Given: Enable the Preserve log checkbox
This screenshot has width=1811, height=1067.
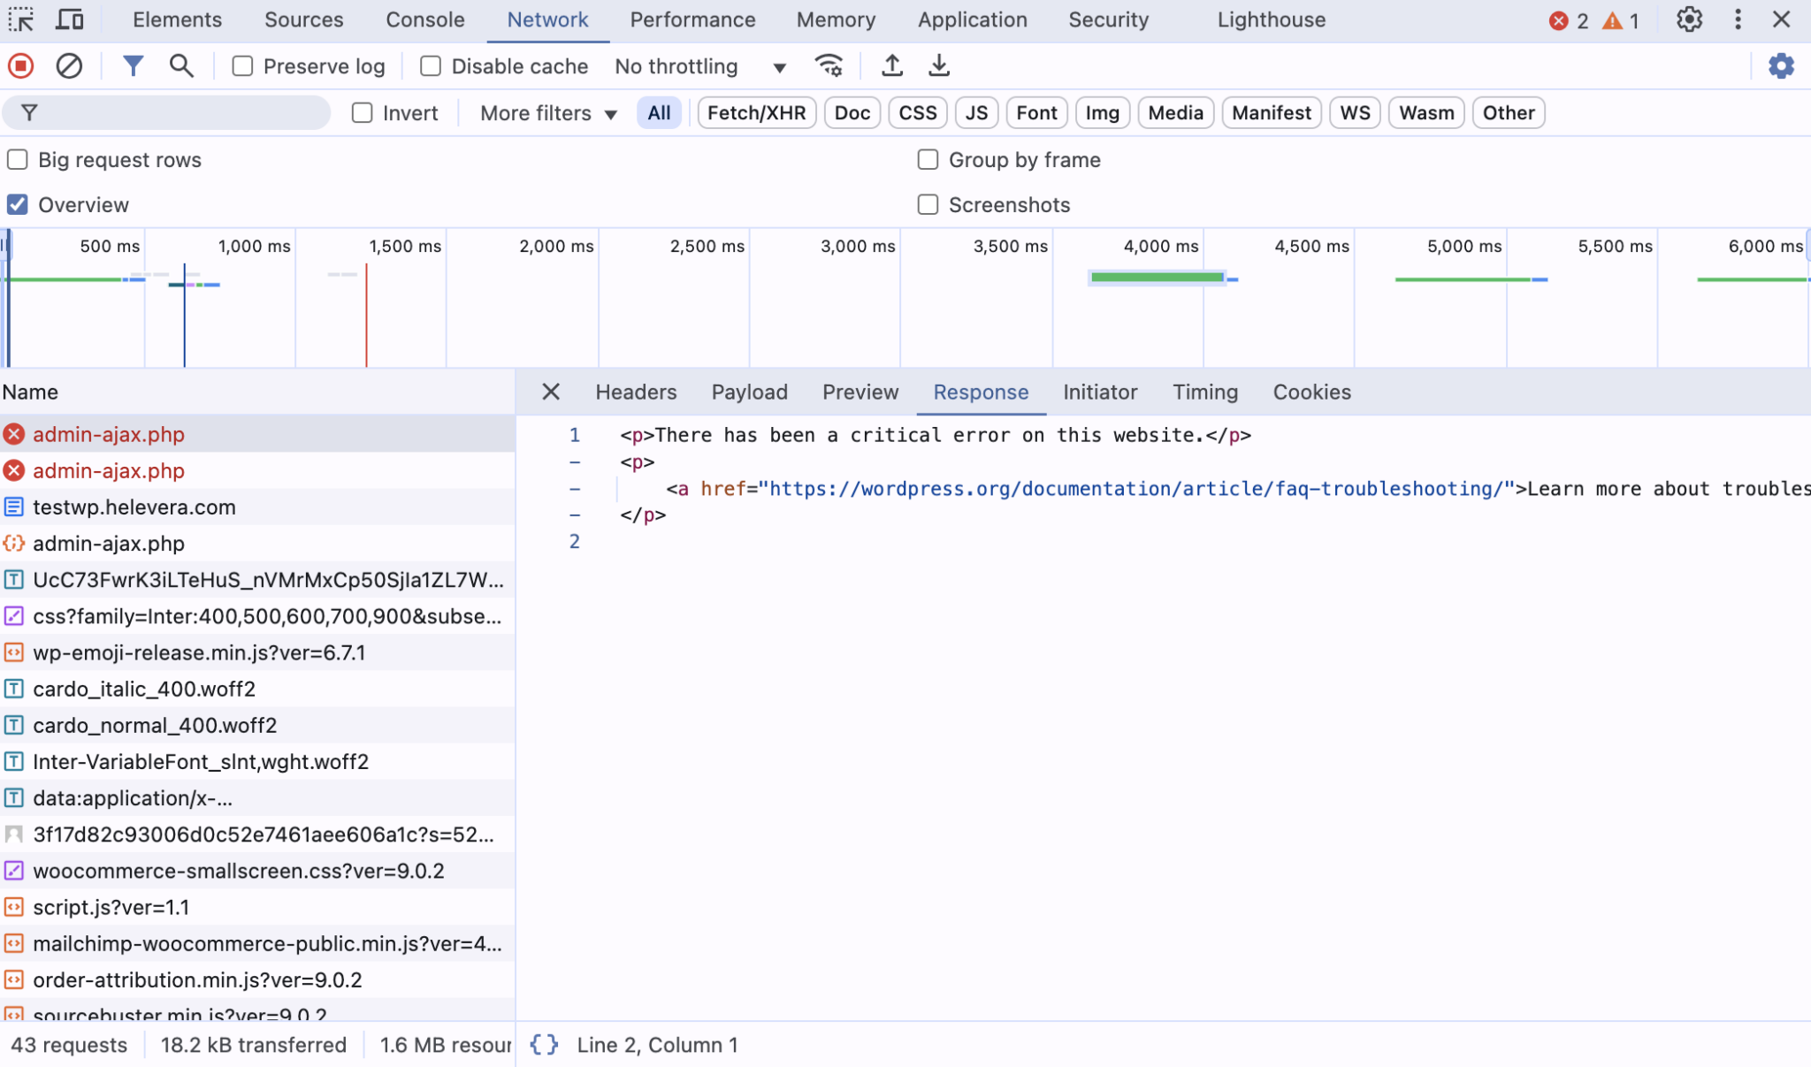Looking at the screenshot, I should coord(241,65).
